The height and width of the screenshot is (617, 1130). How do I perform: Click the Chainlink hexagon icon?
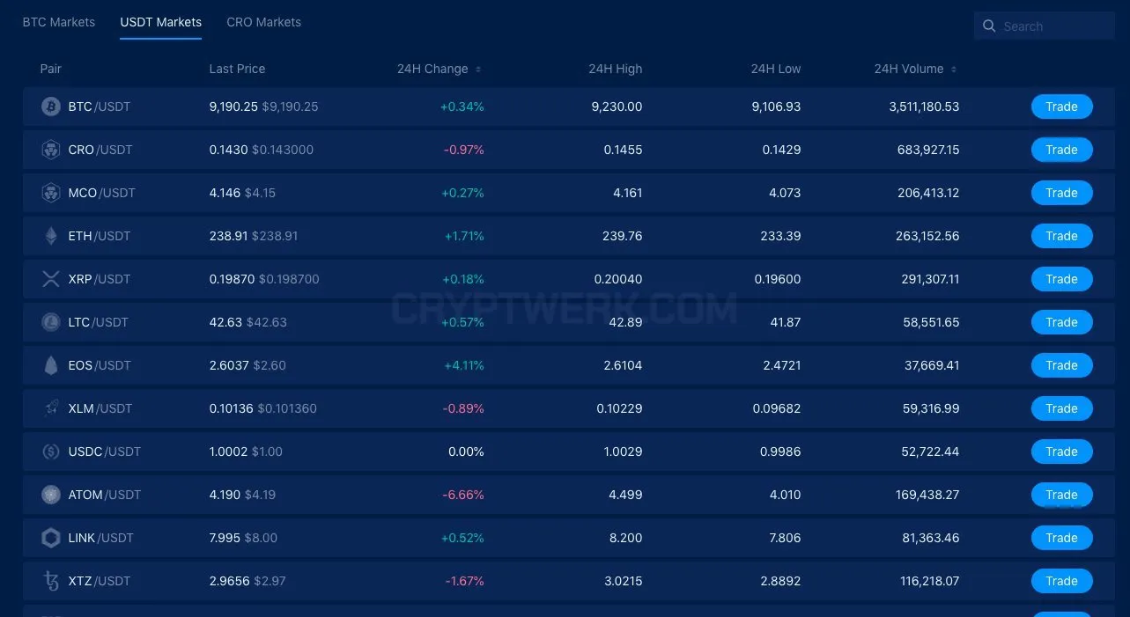[51, 538]
